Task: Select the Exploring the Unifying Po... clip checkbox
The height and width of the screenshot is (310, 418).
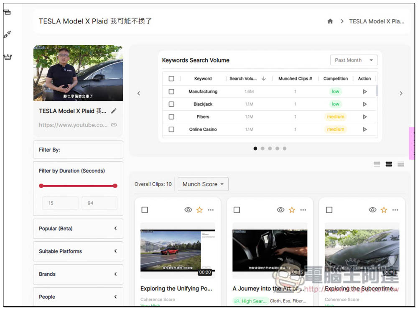Action: [x=145, y=210]
